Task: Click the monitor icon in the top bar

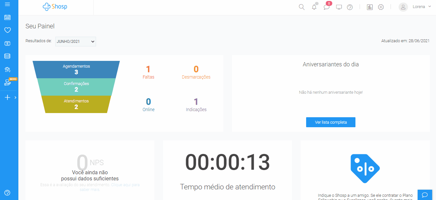Action: tap(339, 6)
